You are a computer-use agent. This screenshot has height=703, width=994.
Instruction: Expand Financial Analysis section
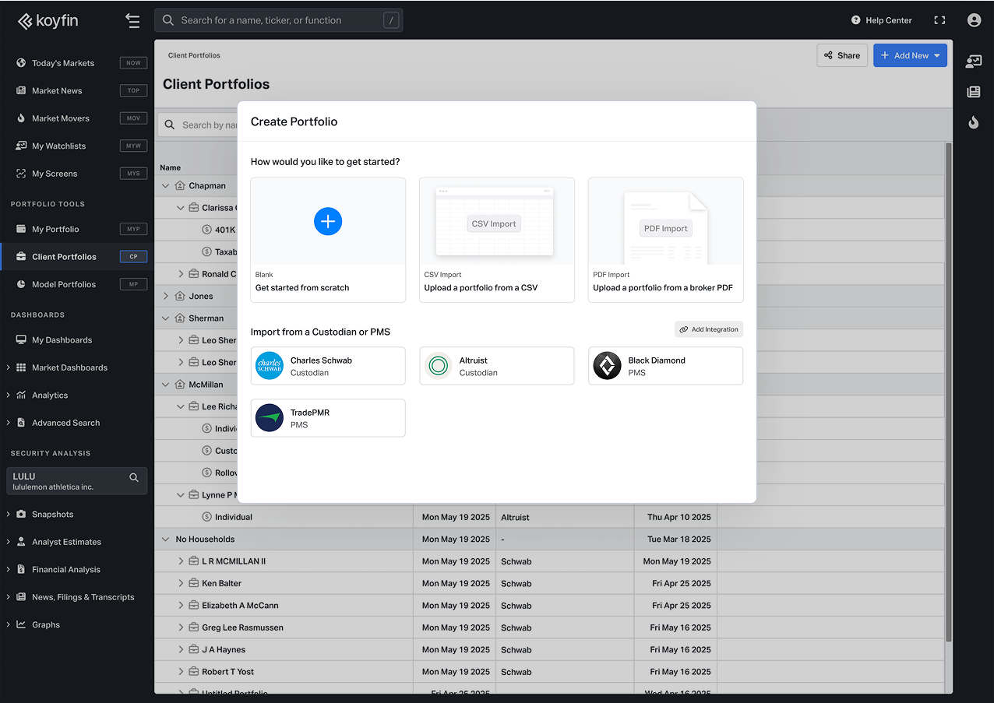coord(9,570)
